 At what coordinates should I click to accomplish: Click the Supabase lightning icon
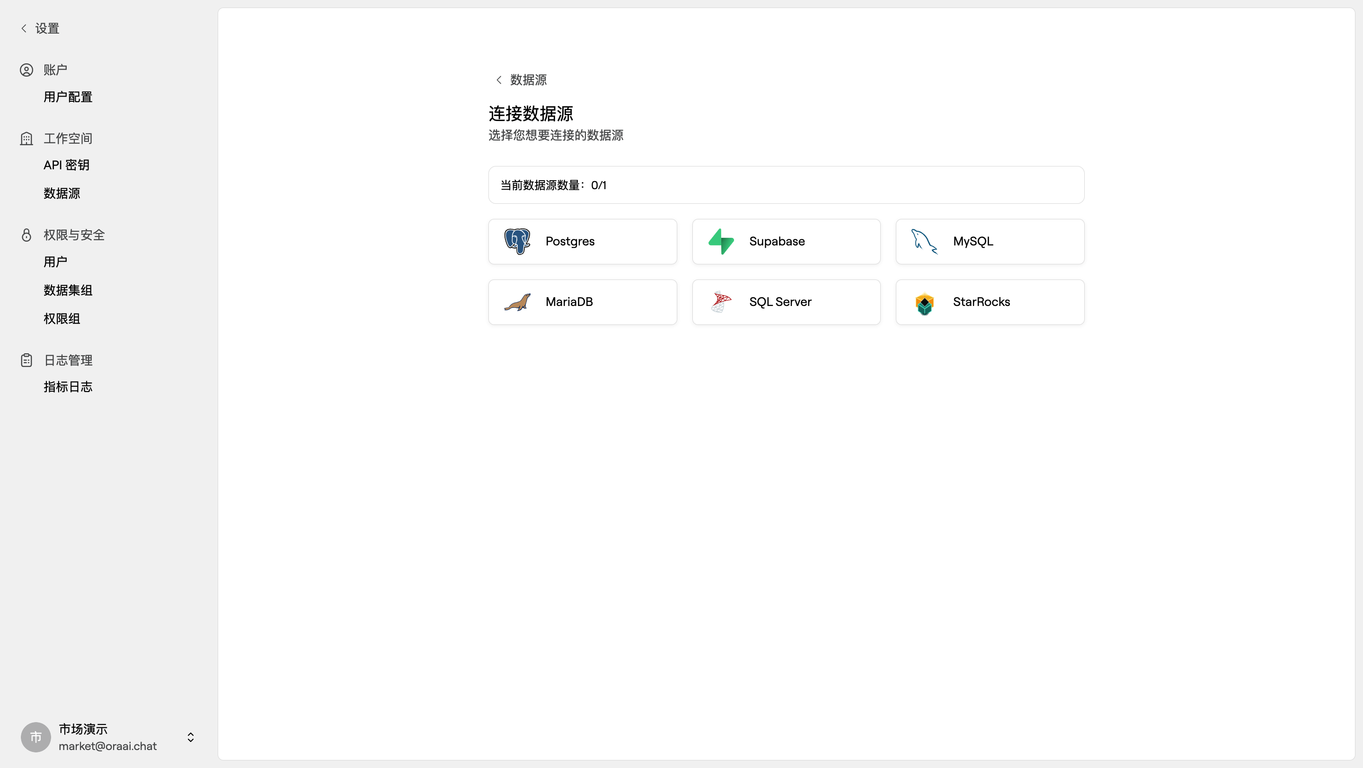(720, 241)
